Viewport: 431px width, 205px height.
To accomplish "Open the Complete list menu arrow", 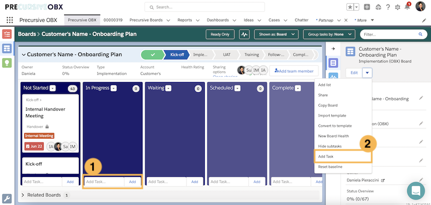I will tap(298, 88).
